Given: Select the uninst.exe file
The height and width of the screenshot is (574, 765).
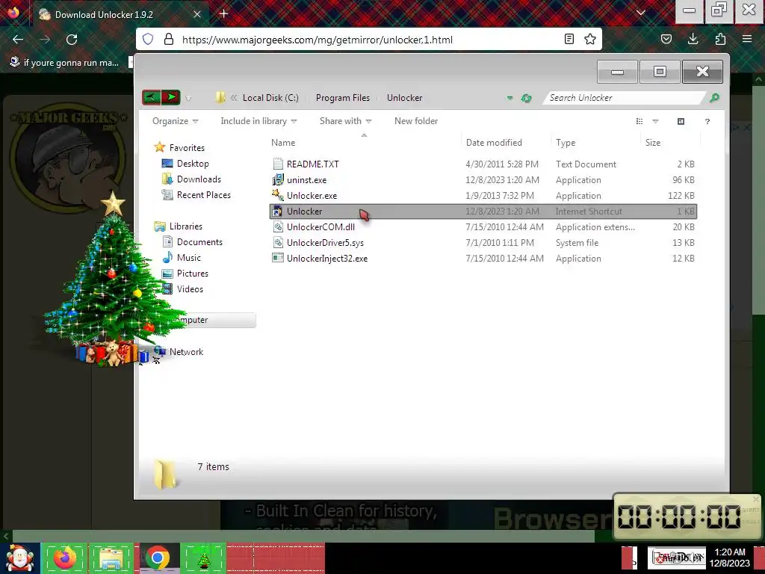Looking at the screenshot, I should 483,180.
